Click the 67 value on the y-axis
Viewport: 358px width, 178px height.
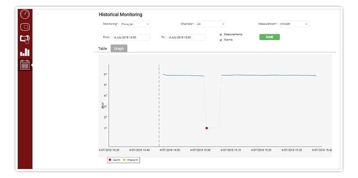point(105,74)
